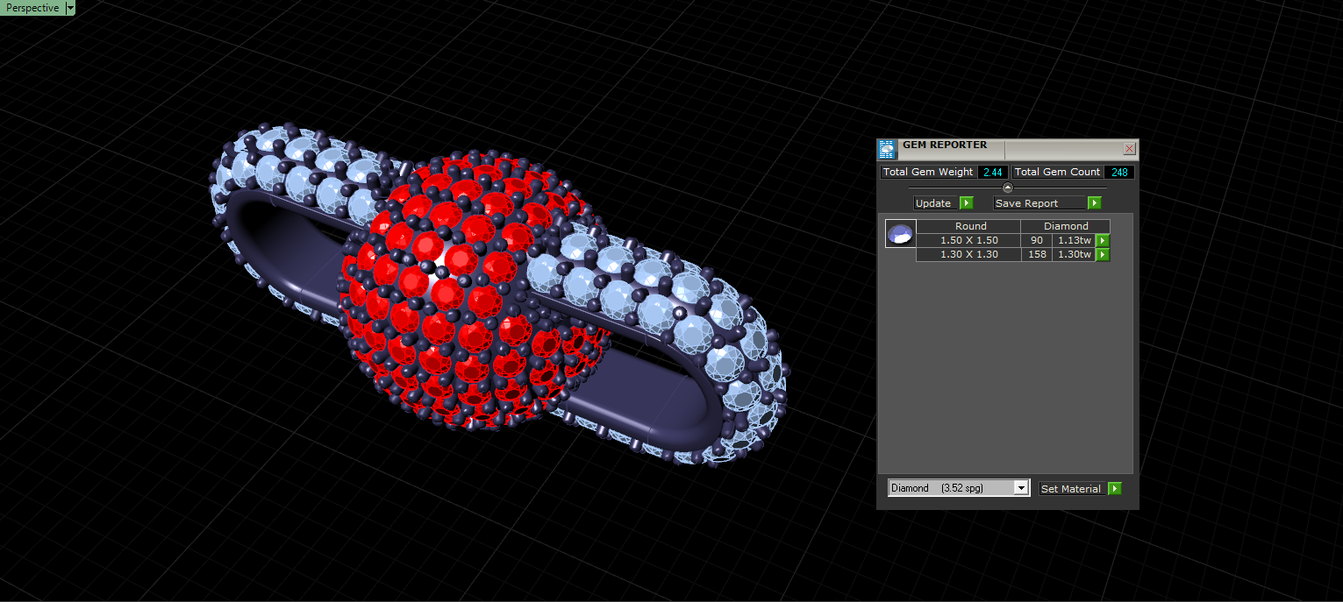Click the green arrow for 1.13tw row
This screenshot has height=602, width=1343.
coord(1103,241)
